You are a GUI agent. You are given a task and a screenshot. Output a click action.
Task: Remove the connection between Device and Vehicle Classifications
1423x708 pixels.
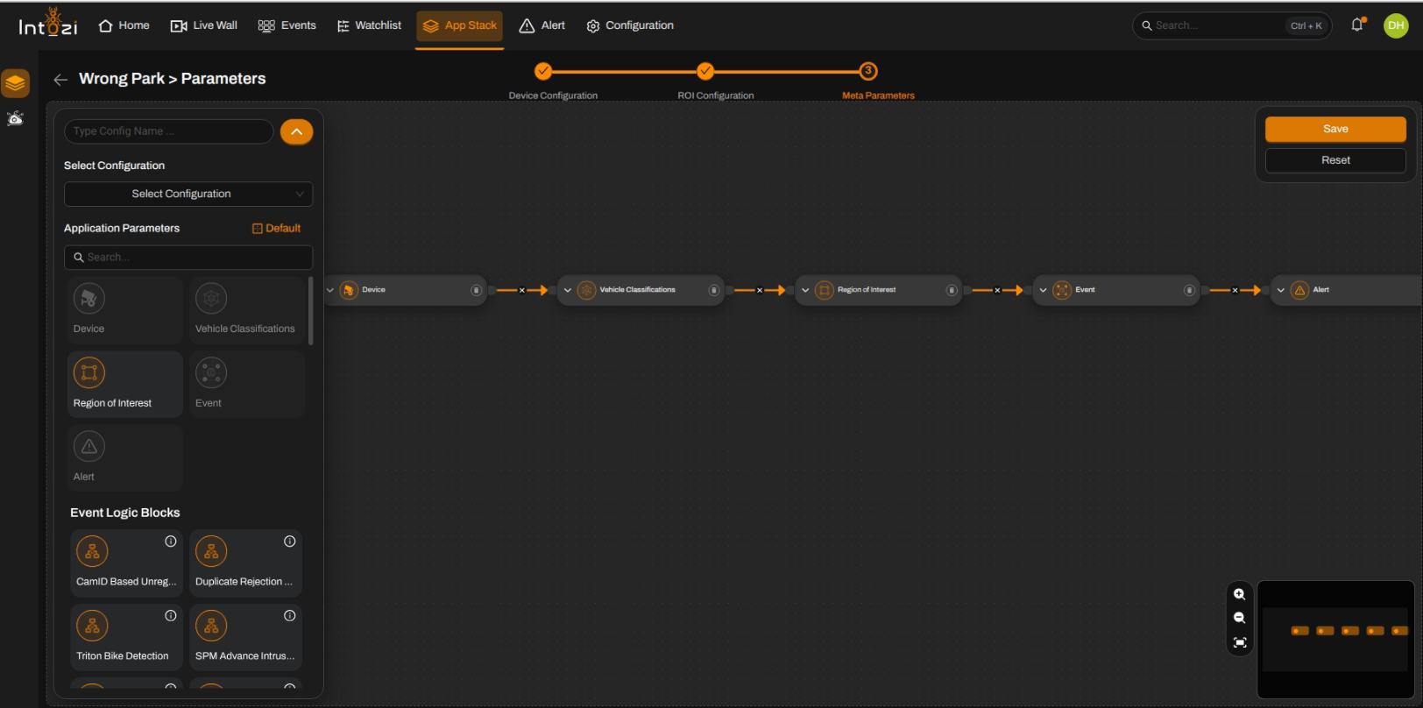click(x=521, y=290)
